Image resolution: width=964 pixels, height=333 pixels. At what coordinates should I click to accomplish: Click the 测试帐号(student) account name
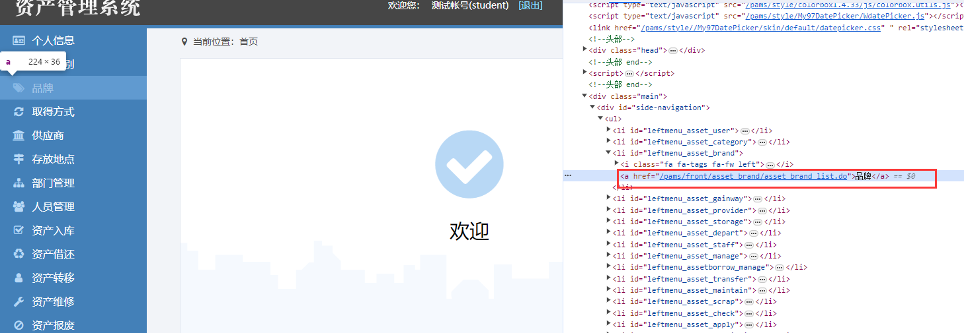[470, 5]
